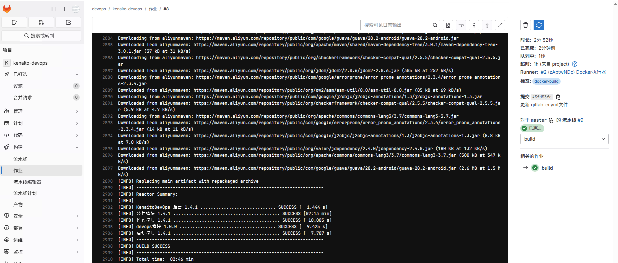Open 流水线编辑器 in the sidebar

pos(27,182)
